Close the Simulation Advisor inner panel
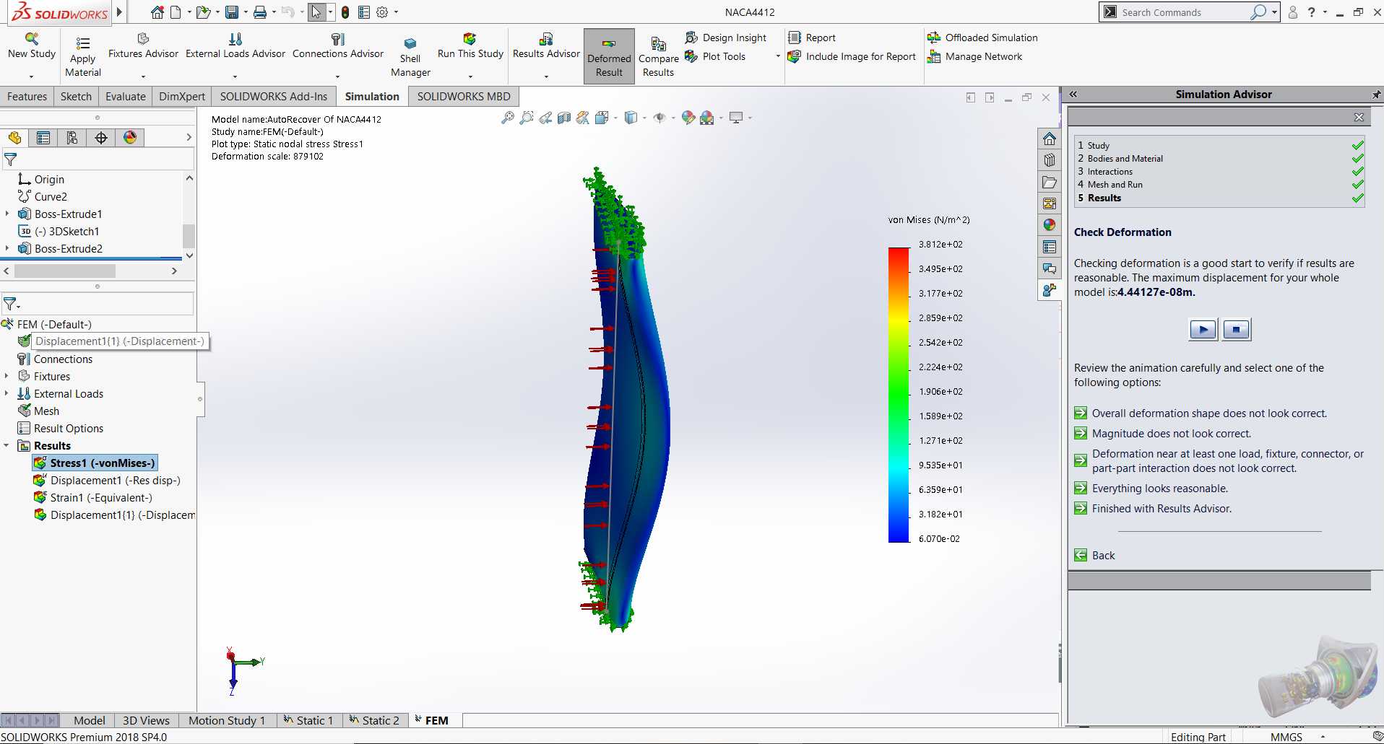The height and width of the screenshot is (744, 1384). coord(1359,117)
